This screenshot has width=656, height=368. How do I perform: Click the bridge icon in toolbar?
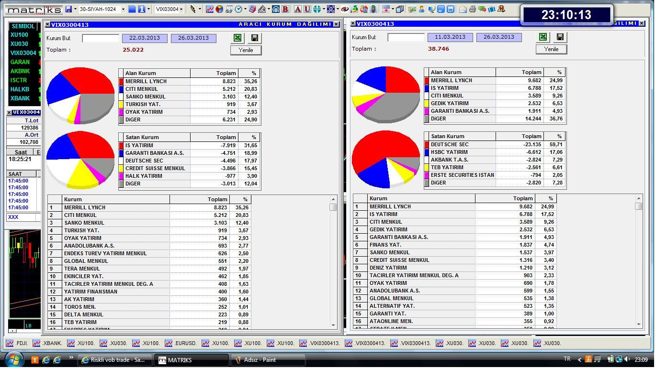click(275, 9)
